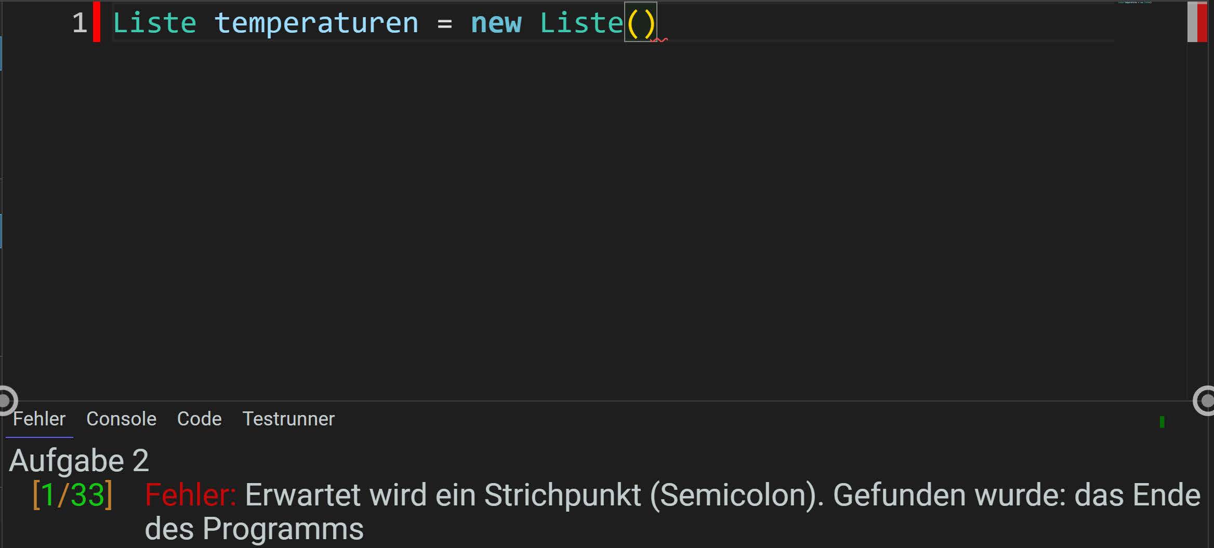This screenshot has width=1214, height=548.
Task: Click the red error marker beside line 1
Action: coord(97,22)
